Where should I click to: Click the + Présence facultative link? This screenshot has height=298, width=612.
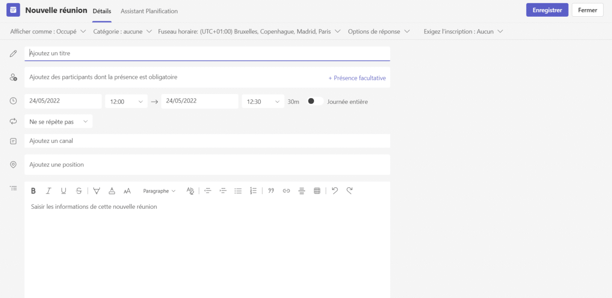[357, 78]
